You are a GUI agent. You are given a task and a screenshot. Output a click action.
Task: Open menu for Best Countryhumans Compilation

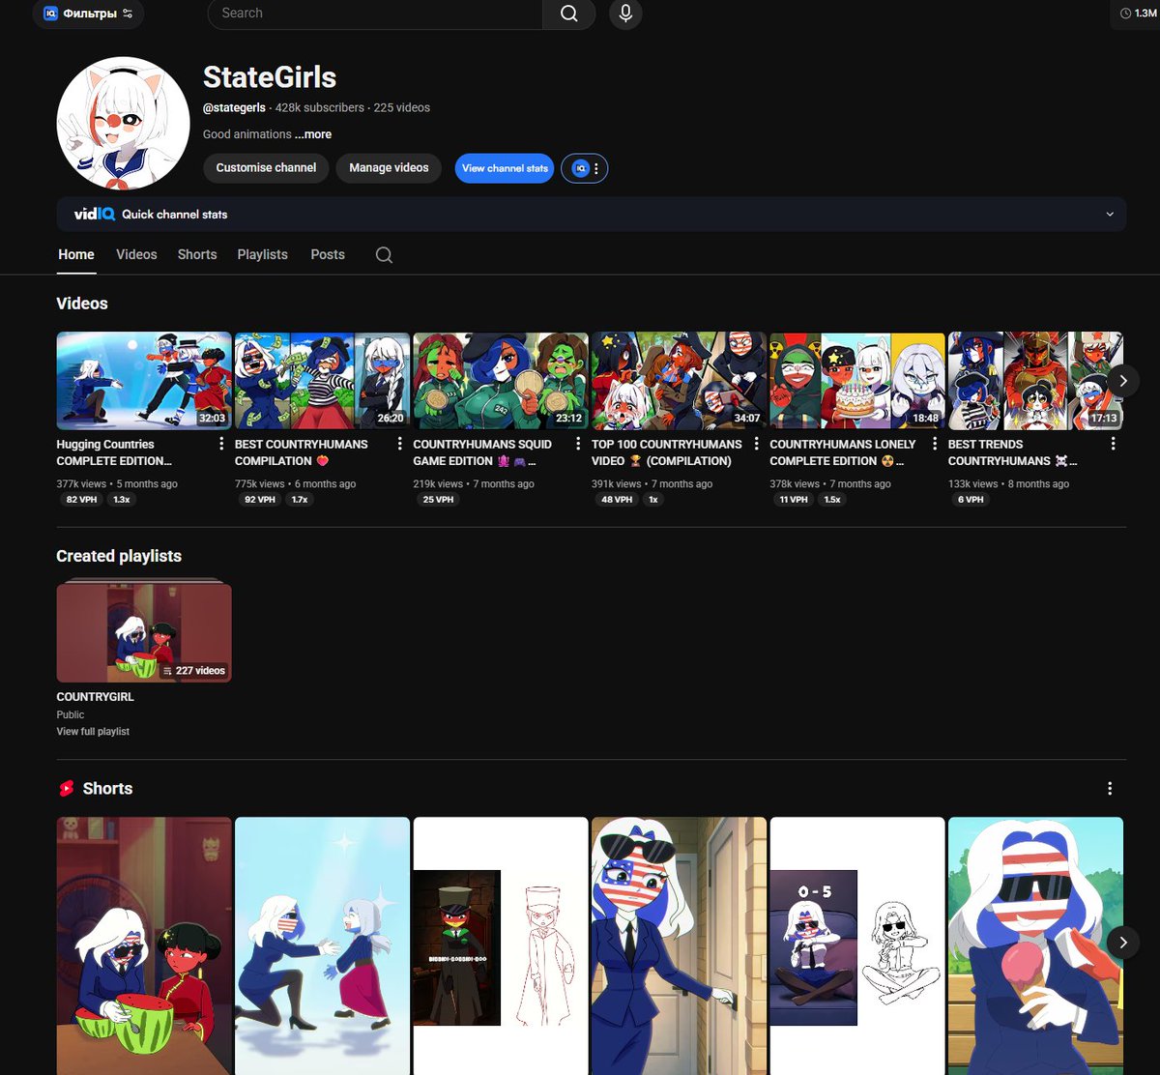[400, 444]
